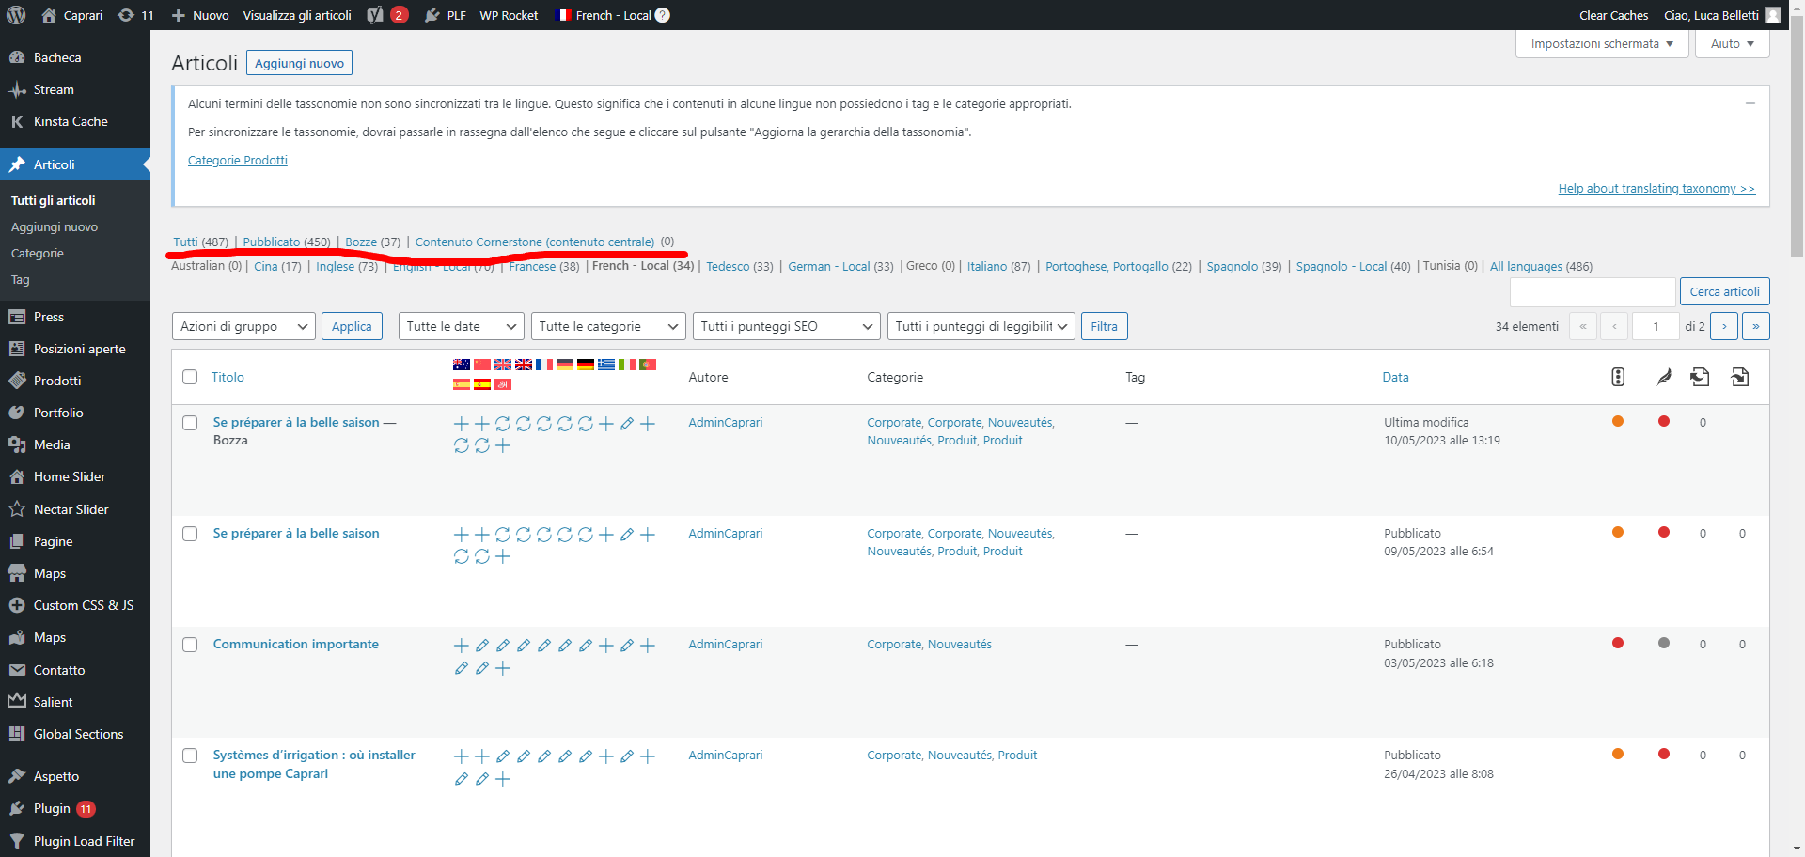
Task: Add Australian translation for Communication importante
Action: click(462, 646)
